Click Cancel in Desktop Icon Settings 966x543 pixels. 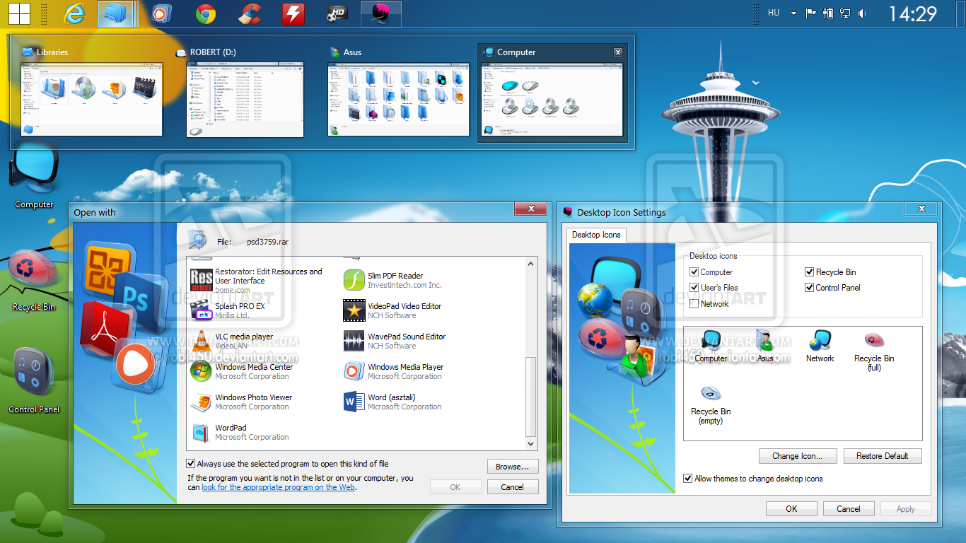coord(849,509)
